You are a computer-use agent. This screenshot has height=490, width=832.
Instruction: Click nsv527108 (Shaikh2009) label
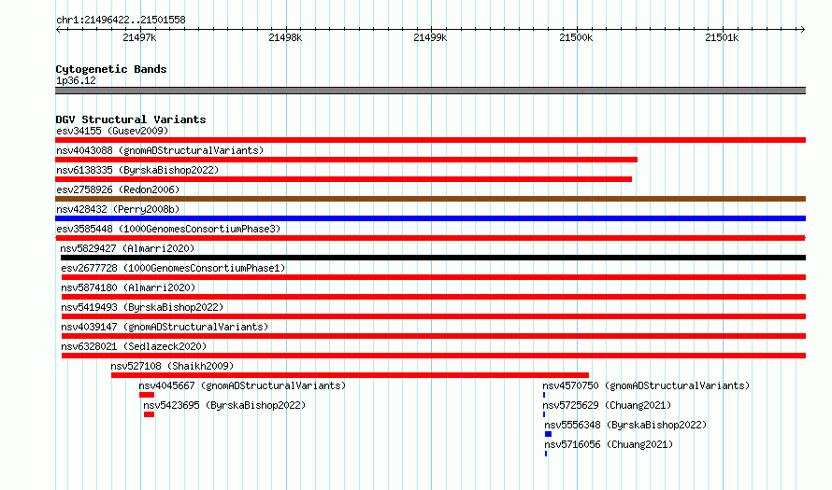[172, 366]
